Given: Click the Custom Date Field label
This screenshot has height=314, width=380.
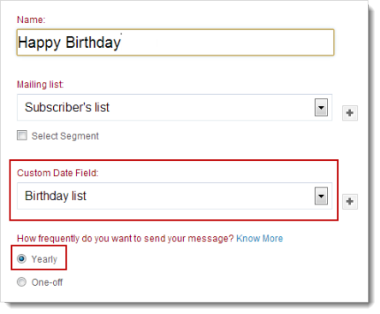Looking at the screenshot, I should pos(57,173).
